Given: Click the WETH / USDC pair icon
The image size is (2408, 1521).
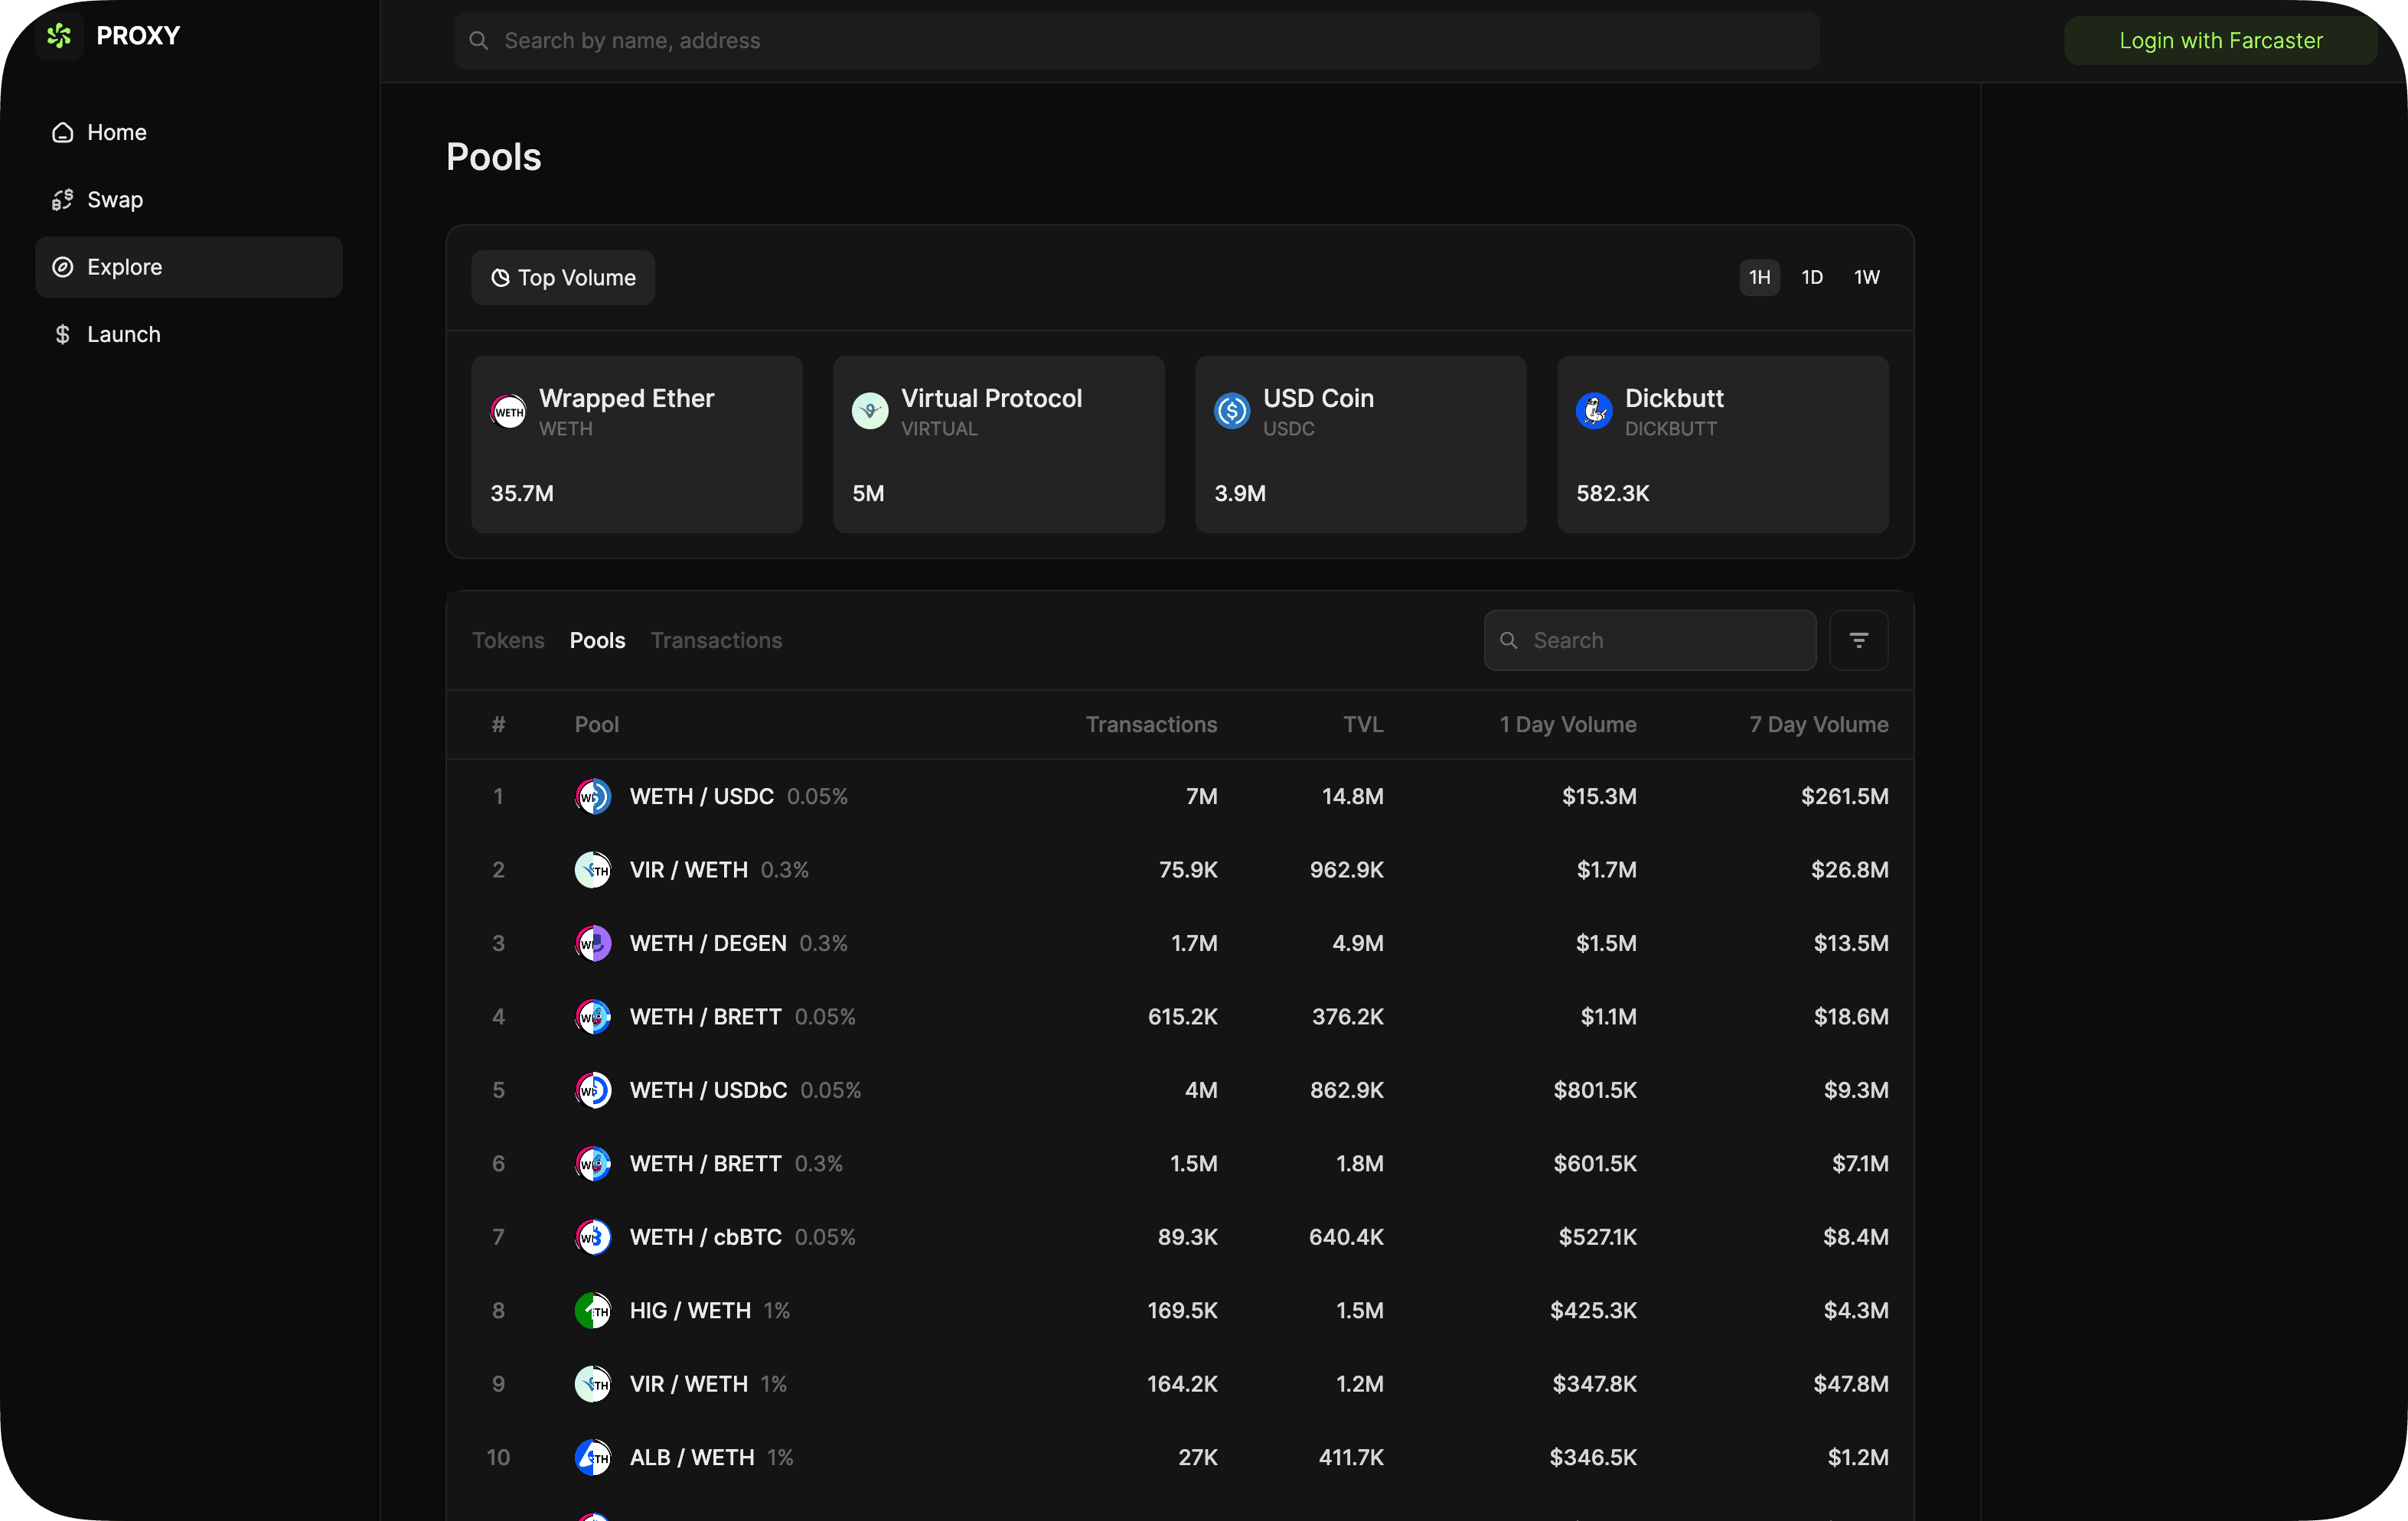Looking at the screenshot, I should pyautogui.click(x=593, y=796).
